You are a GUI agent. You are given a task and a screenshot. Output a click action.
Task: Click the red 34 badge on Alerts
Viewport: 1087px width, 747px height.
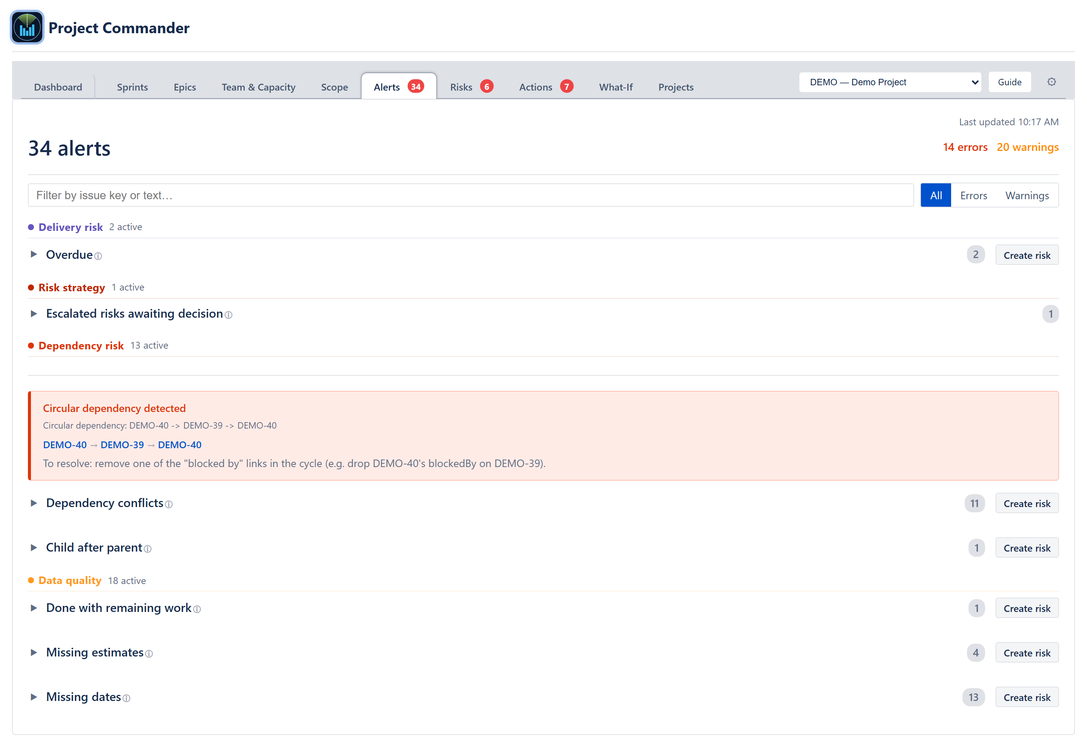coord(416,87)
